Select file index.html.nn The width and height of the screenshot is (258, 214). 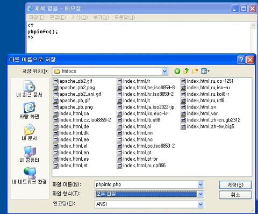pyautogui.click(x=135, y=133)
